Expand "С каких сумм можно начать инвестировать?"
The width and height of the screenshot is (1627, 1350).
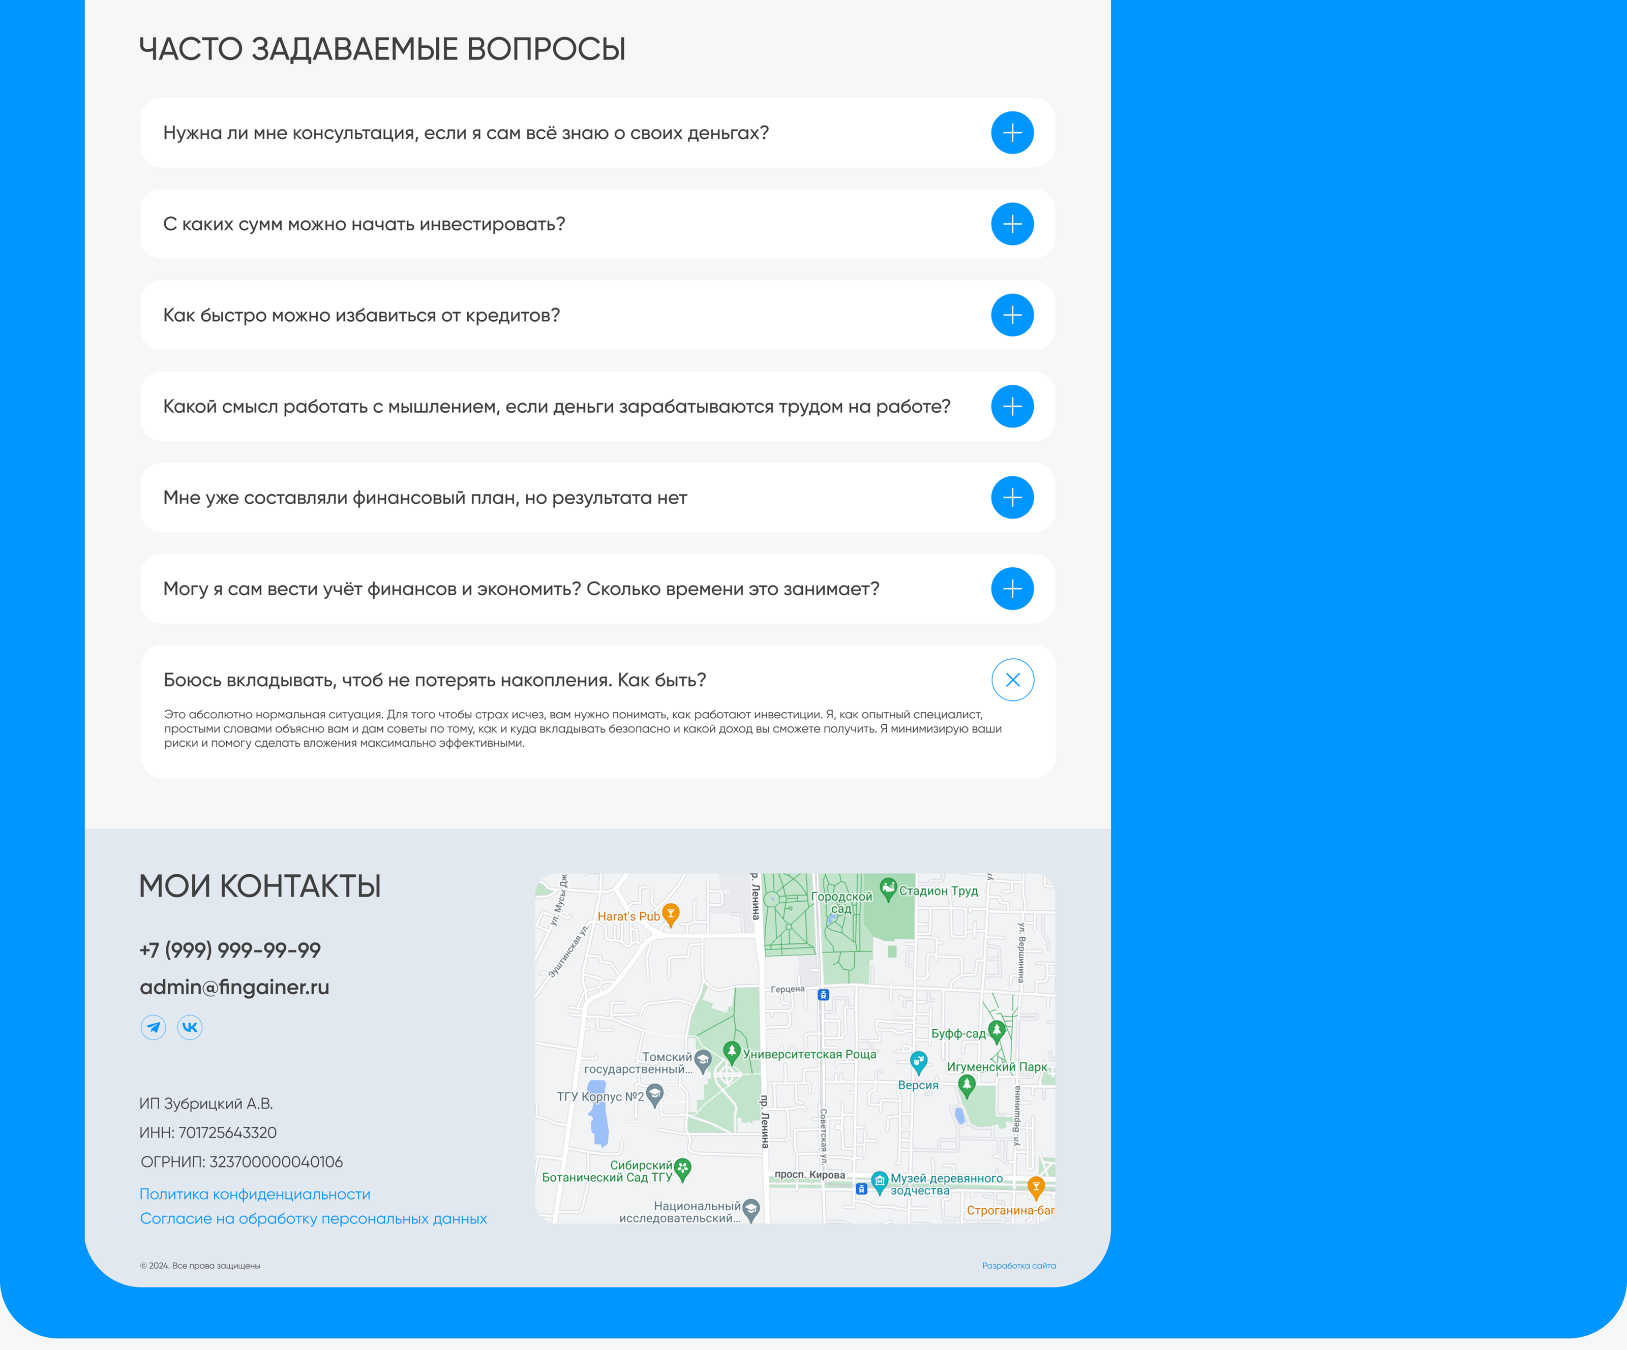[x=1012, y=224]
